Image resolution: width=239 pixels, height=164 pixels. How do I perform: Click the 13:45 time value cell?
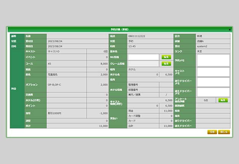pyautogui.click(x=150, y=46)
